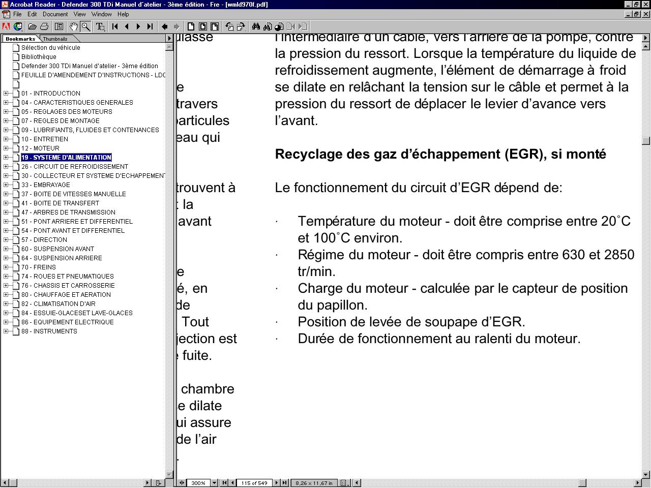This screenshot has height=488, width=651.
Task: Select the Zoom In magnifier tool
Action: click(86, 26)
